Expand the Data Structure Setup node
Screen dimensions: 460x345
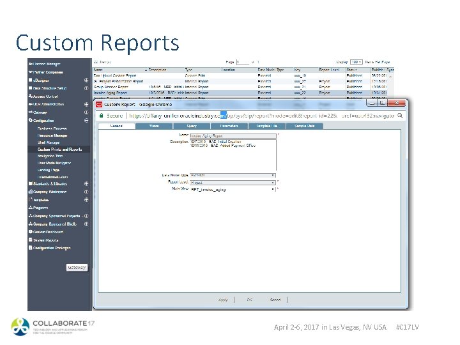pos(86,88)
